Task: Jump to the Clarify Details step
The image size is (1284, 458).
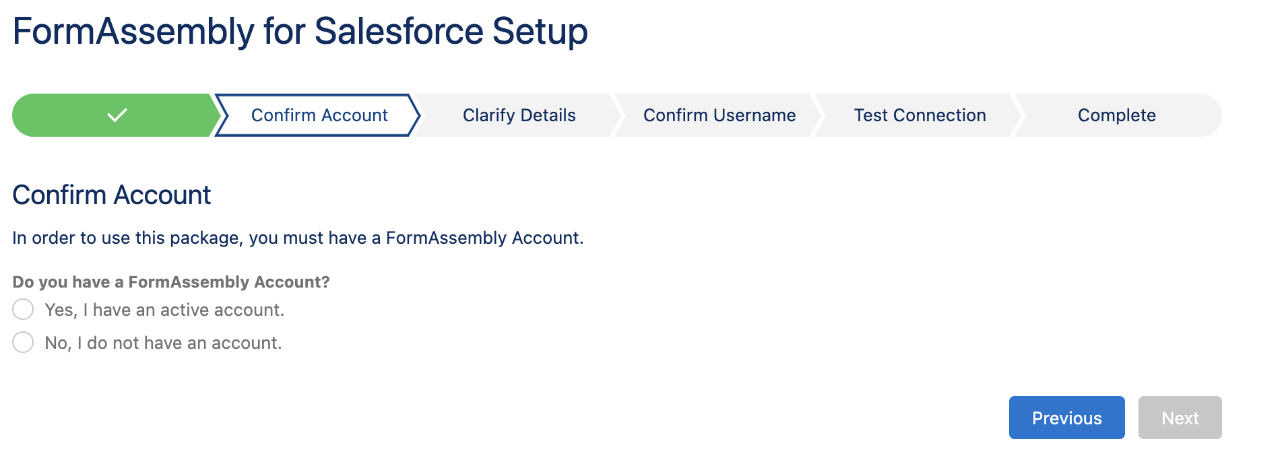Action: [x=519, y=115]
